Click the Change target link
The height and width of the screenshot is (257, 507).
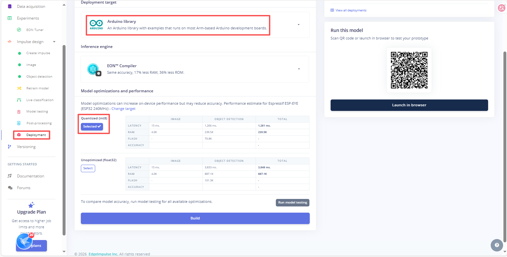coord(123,109)
